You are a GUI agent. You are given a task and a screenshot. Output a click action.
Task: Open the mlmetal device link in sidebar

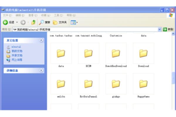click(16, 47)
